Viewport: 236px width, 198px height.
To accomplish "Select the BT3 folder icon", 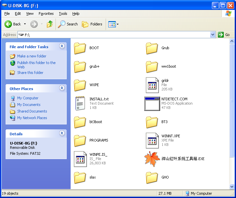I will tap(152, 122).
